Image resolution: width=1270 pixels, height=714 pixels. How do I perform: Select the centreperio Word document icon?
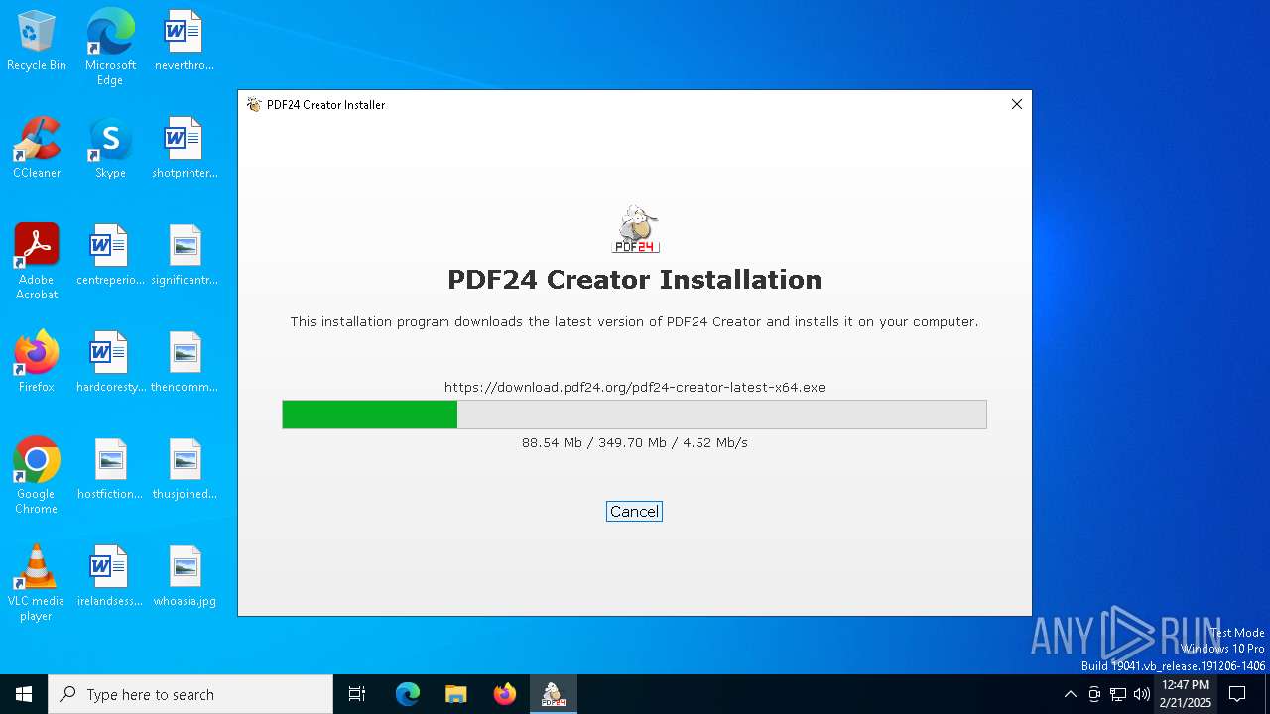[110, 256]
